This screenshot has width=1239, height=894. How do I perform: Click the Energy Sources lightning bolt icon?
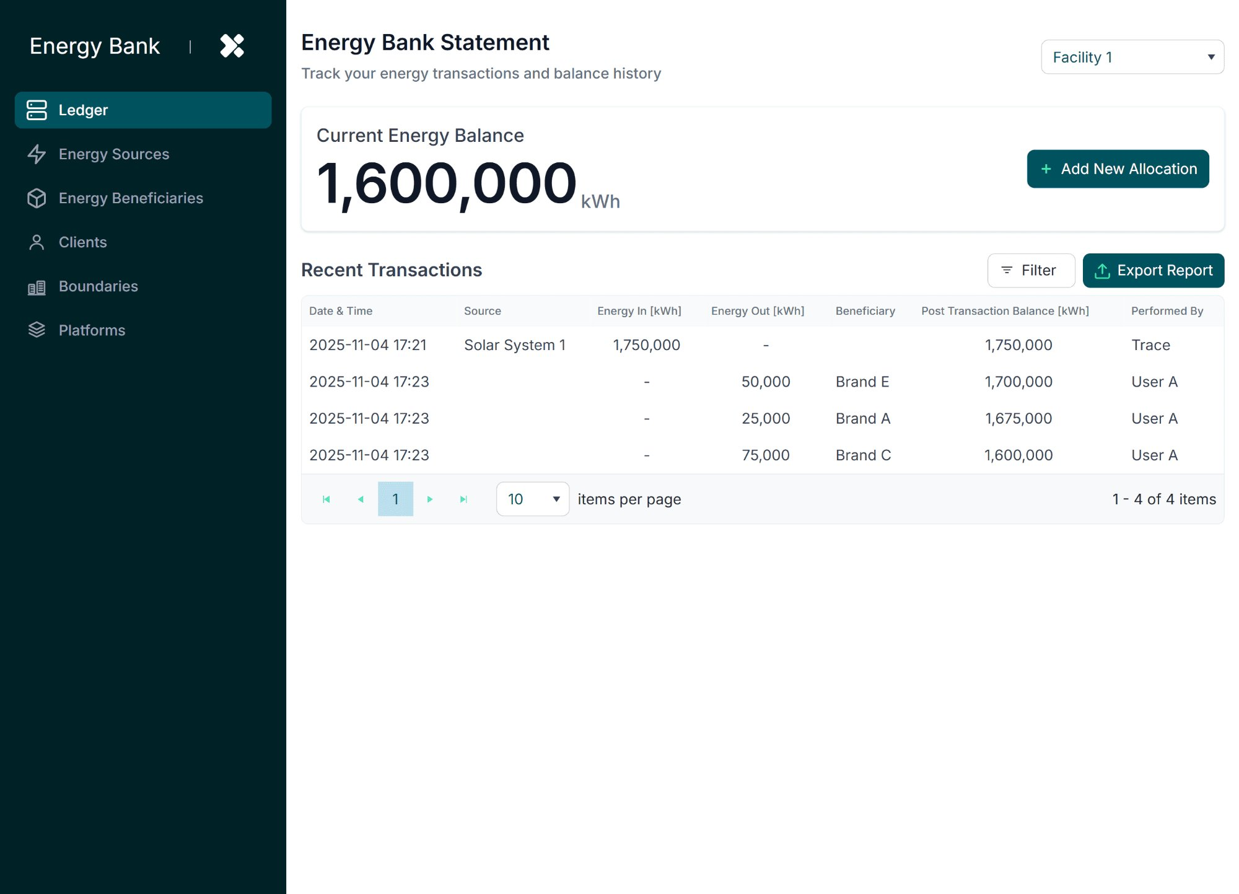click(37, 154)
